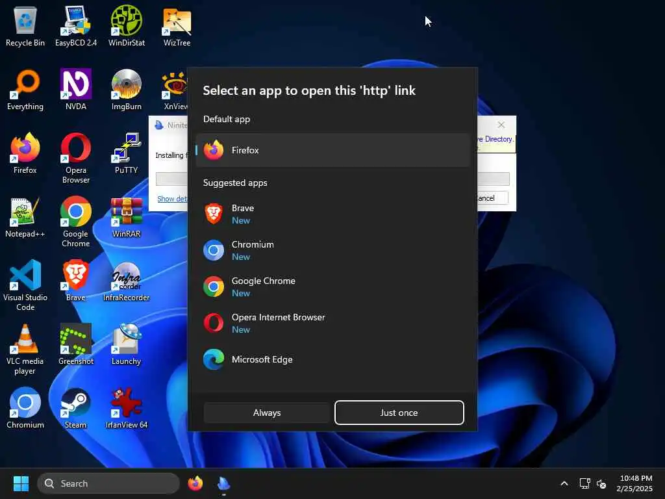
Task: Expand the hidden system tray icons
Action: pyautogui.click(x=564, y=483)
